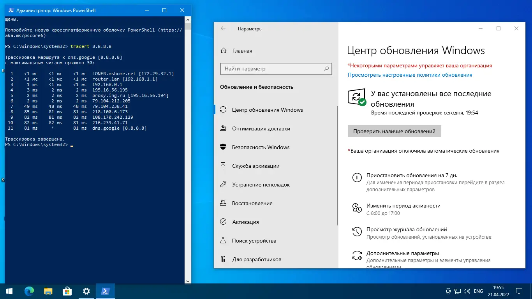Open the Поиск устройства sidebar icon
The width and height of the screenshot is (532, 299).
point(223,241)
